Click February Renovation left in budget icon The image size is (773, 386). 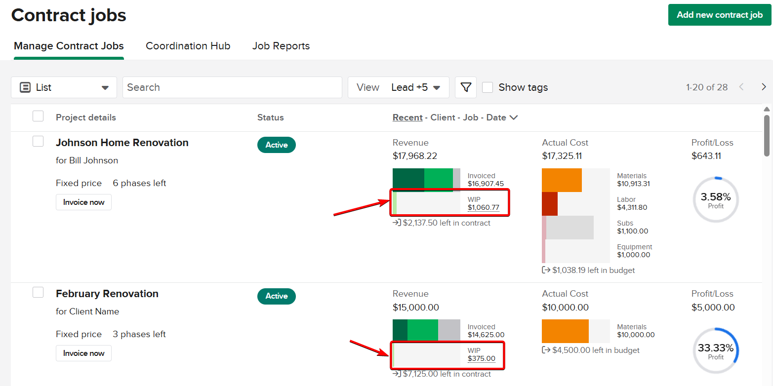click(x=546, y=350)
